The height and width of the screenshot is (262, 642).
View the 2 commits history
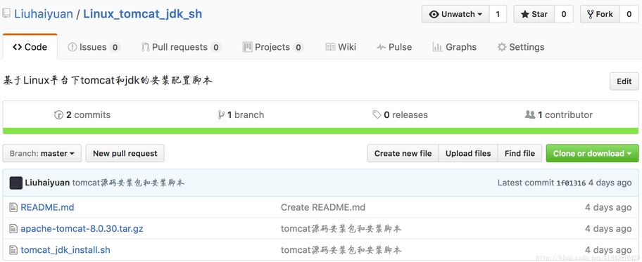[82, 115]
